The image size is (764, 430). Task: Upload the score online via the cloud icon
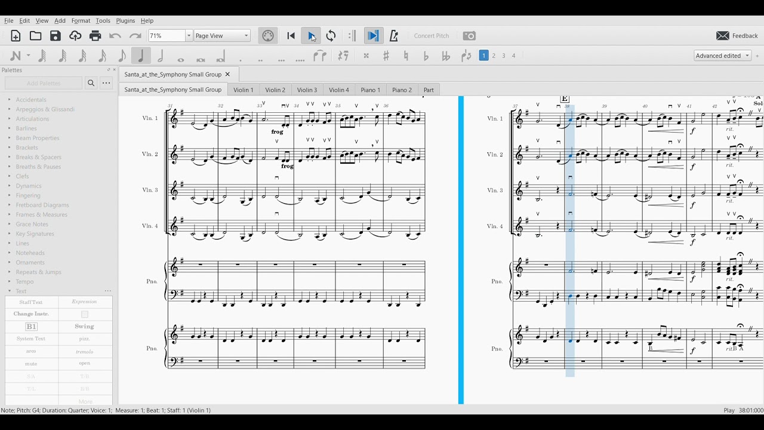(75, 36)
